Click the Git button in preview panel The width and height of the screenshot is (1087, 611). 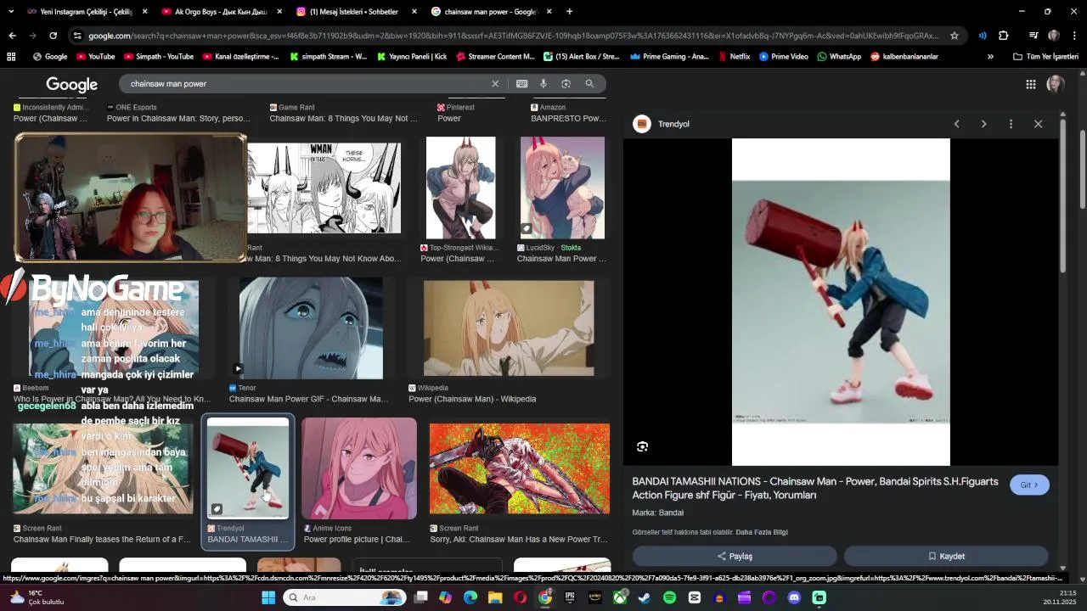coord(1029,485)
